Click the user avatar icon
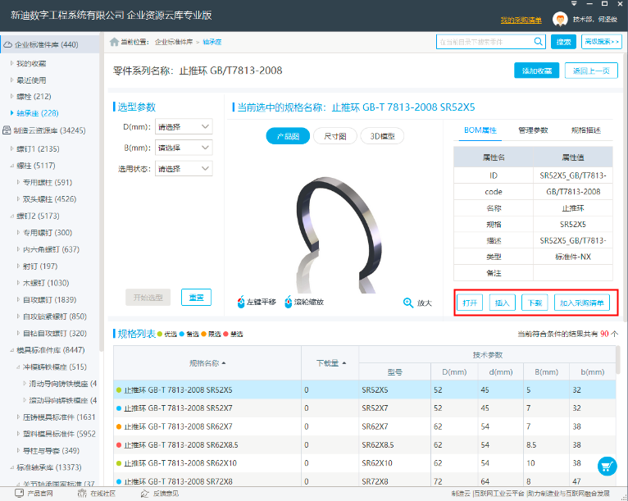Screen dimensions: 628x501 coord(560,19)
